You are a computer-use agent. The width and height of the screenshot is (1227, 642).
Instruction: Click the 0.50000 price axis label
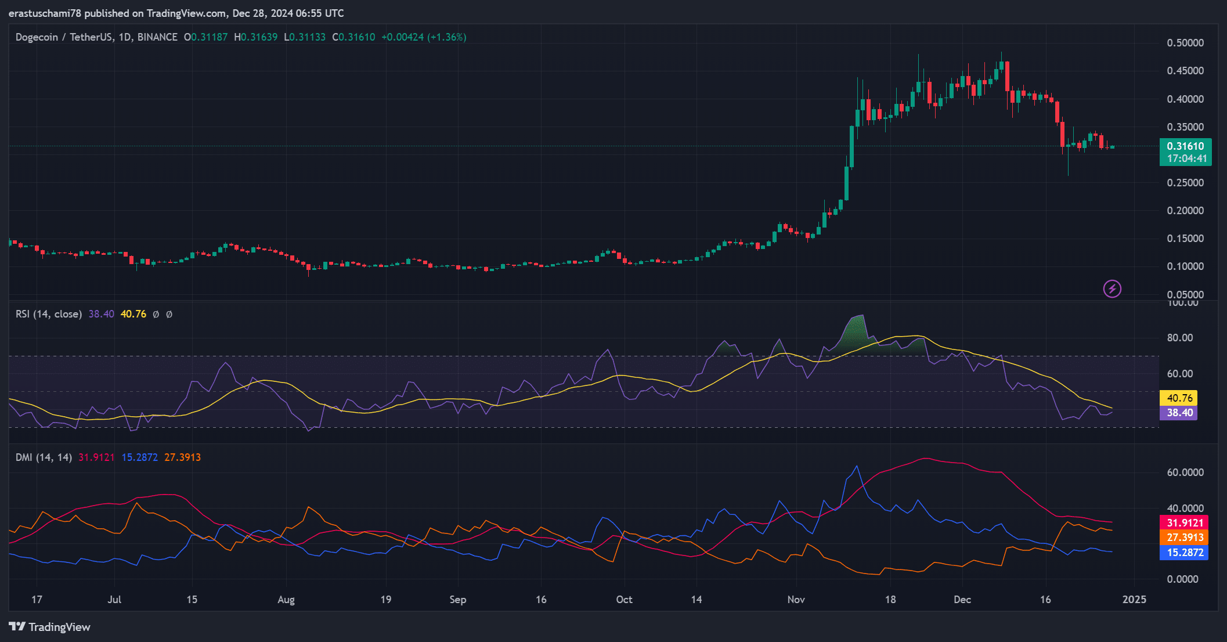pos(1185,43)
